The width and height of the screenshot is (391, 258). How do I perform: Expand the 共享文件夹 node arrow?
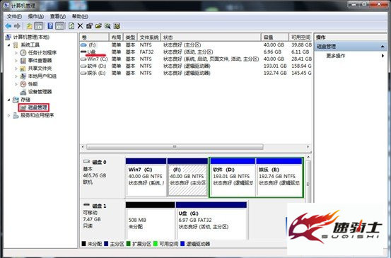pyautogui.click(x=16, y=69)
